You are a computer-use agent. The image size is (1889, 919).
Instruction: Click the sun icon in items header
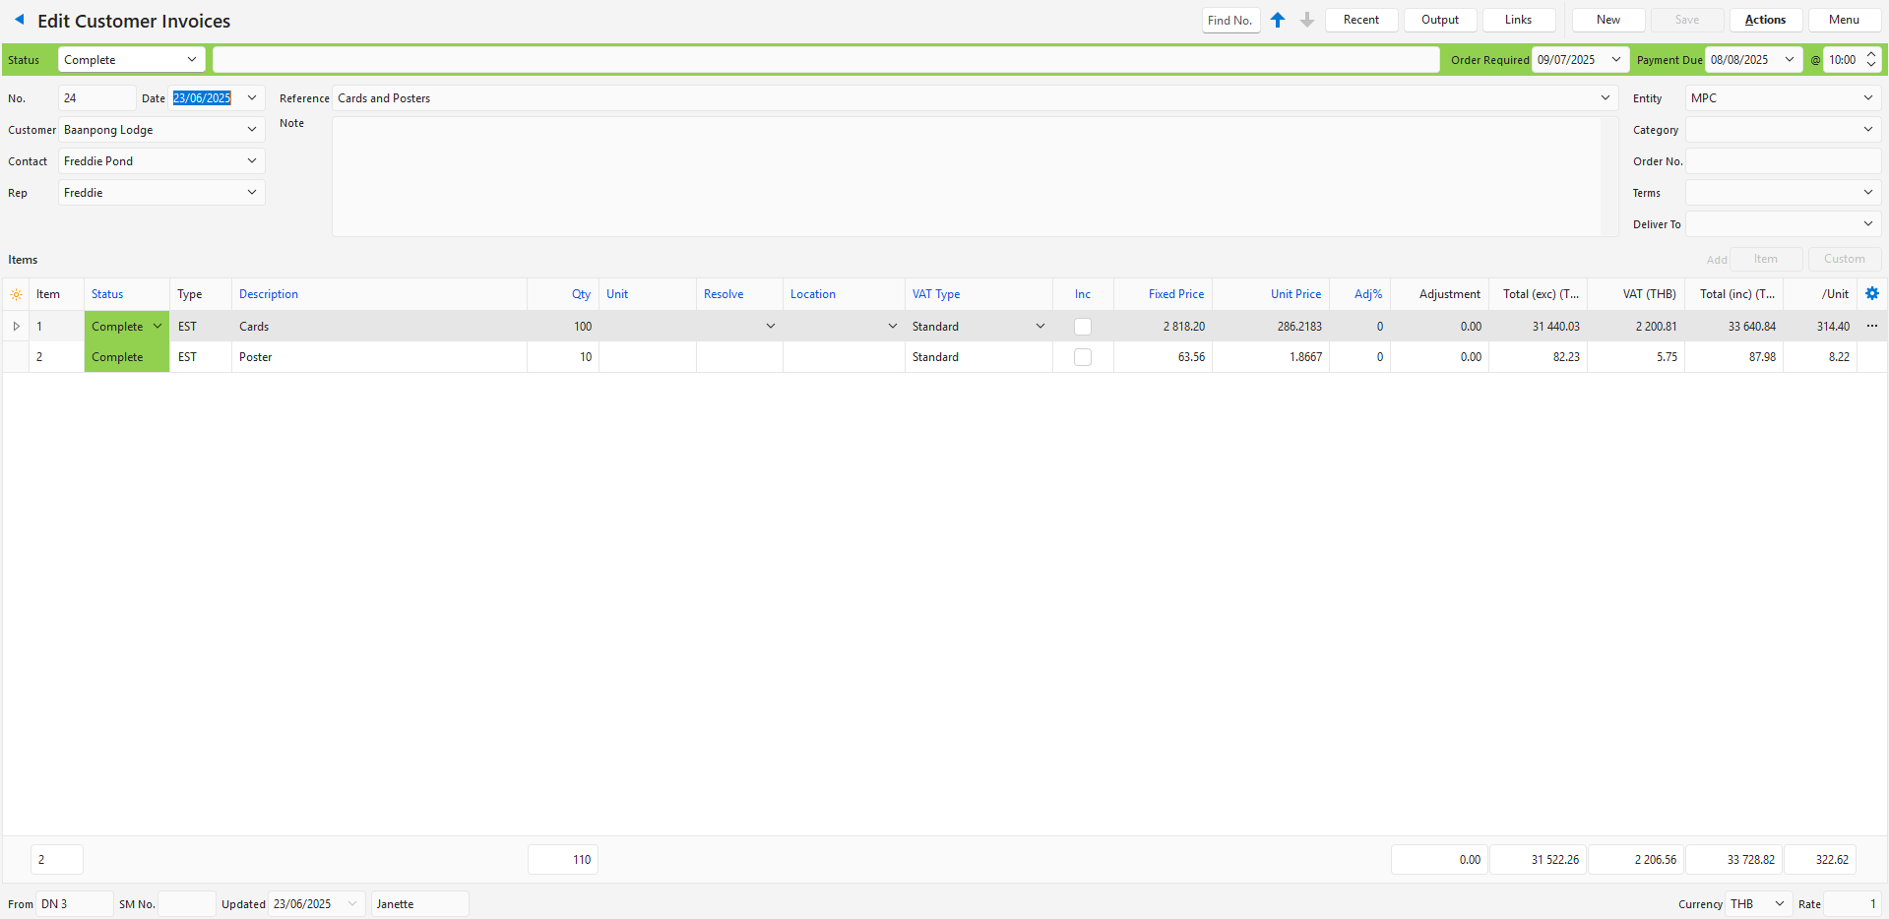[x=16, y=294]
